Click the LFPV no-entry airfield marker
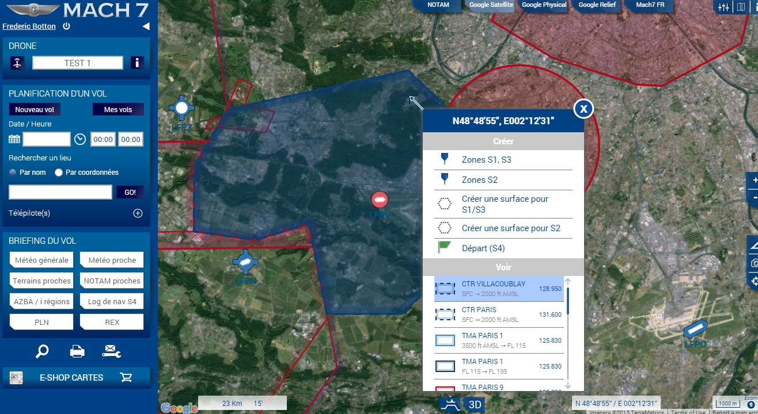This screenshot has width=758, height=414. 380,200
